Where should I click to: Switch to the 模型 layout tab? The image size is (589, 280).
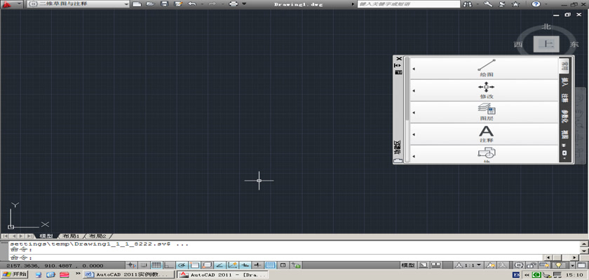coord(46,236)
